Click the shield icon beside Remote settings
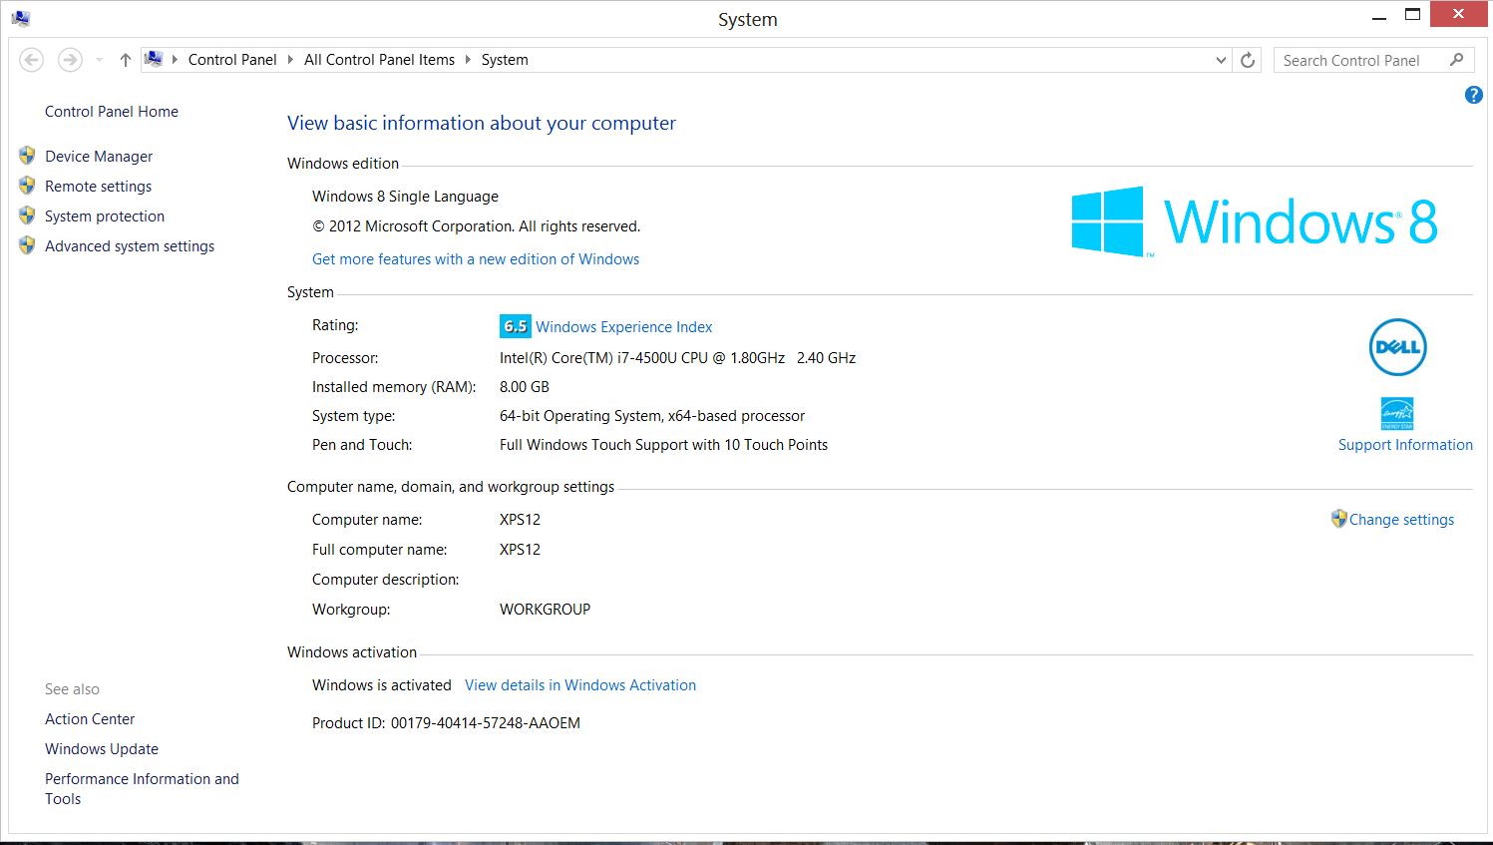The height and width of the screenshot is (845, 1493). 27,186
